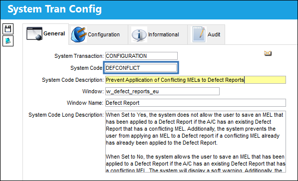The width and height of the screenshot is (298, 181).
Task: Click the System Code Long Description label
Action: click(x=66, y=115)
